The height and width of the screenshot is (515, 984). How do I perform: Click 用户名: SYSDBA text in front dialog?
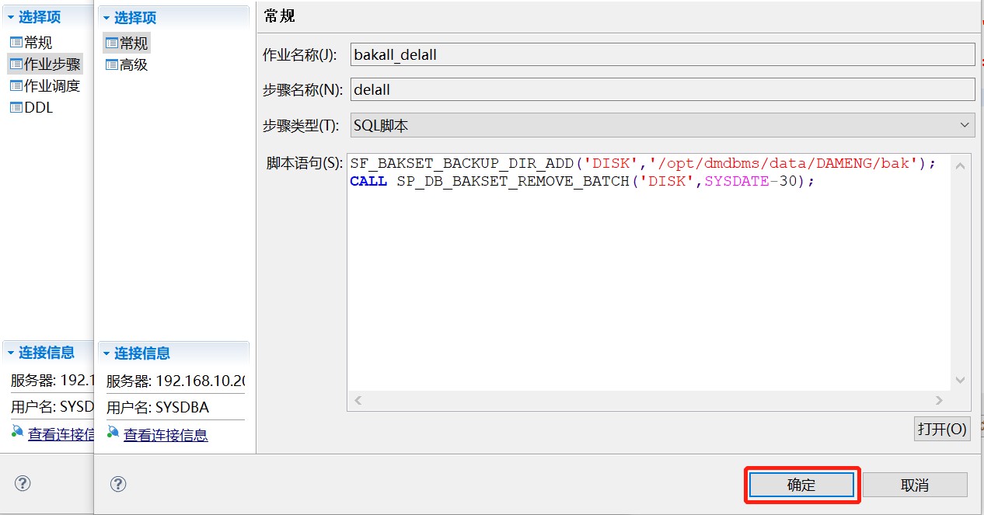coord(158,407)
